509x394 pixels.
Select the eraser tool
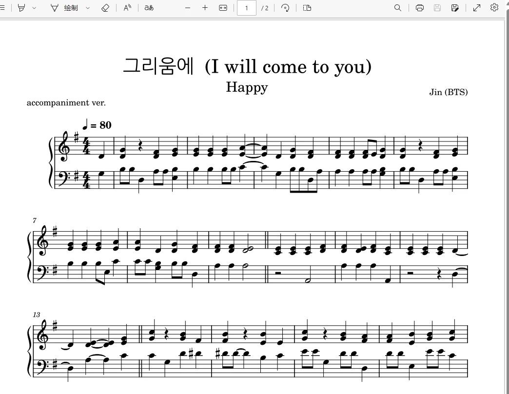(x=105, y=8)
